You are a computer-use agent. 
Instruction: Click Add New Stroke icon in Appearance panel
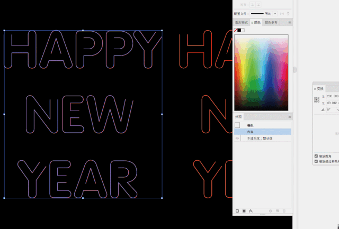(237, 211)
